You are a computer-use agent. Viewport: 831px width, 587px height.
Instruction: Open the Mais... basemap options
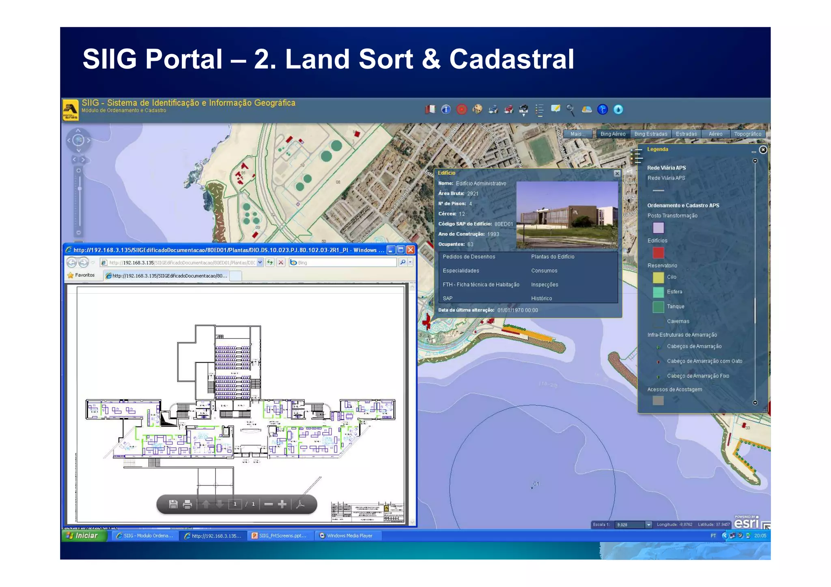coord(578,134)
